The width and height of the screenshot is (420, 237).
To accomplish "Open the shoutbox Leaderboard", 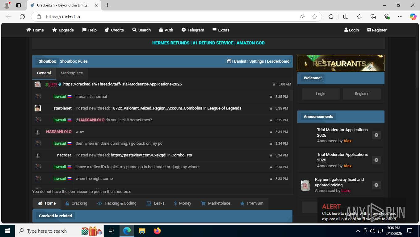I will coord(278,61).
